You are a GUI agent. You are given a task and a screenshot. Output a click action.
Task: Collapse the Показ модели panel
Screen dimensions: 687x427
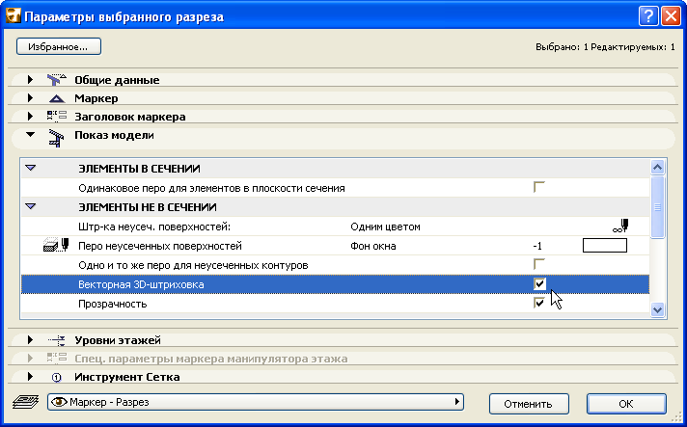tap(30, 135)
